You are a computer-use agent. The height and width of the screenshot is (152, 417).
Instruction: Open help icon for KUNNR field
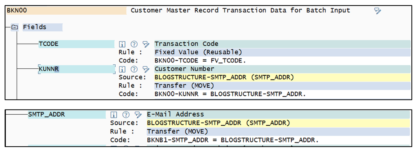[x=134, y=69]
